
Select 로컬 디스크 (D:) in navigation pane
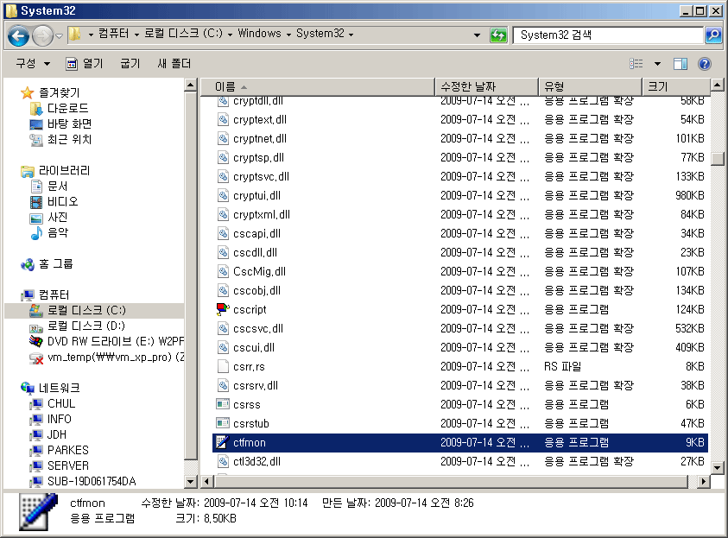point(86,326)
